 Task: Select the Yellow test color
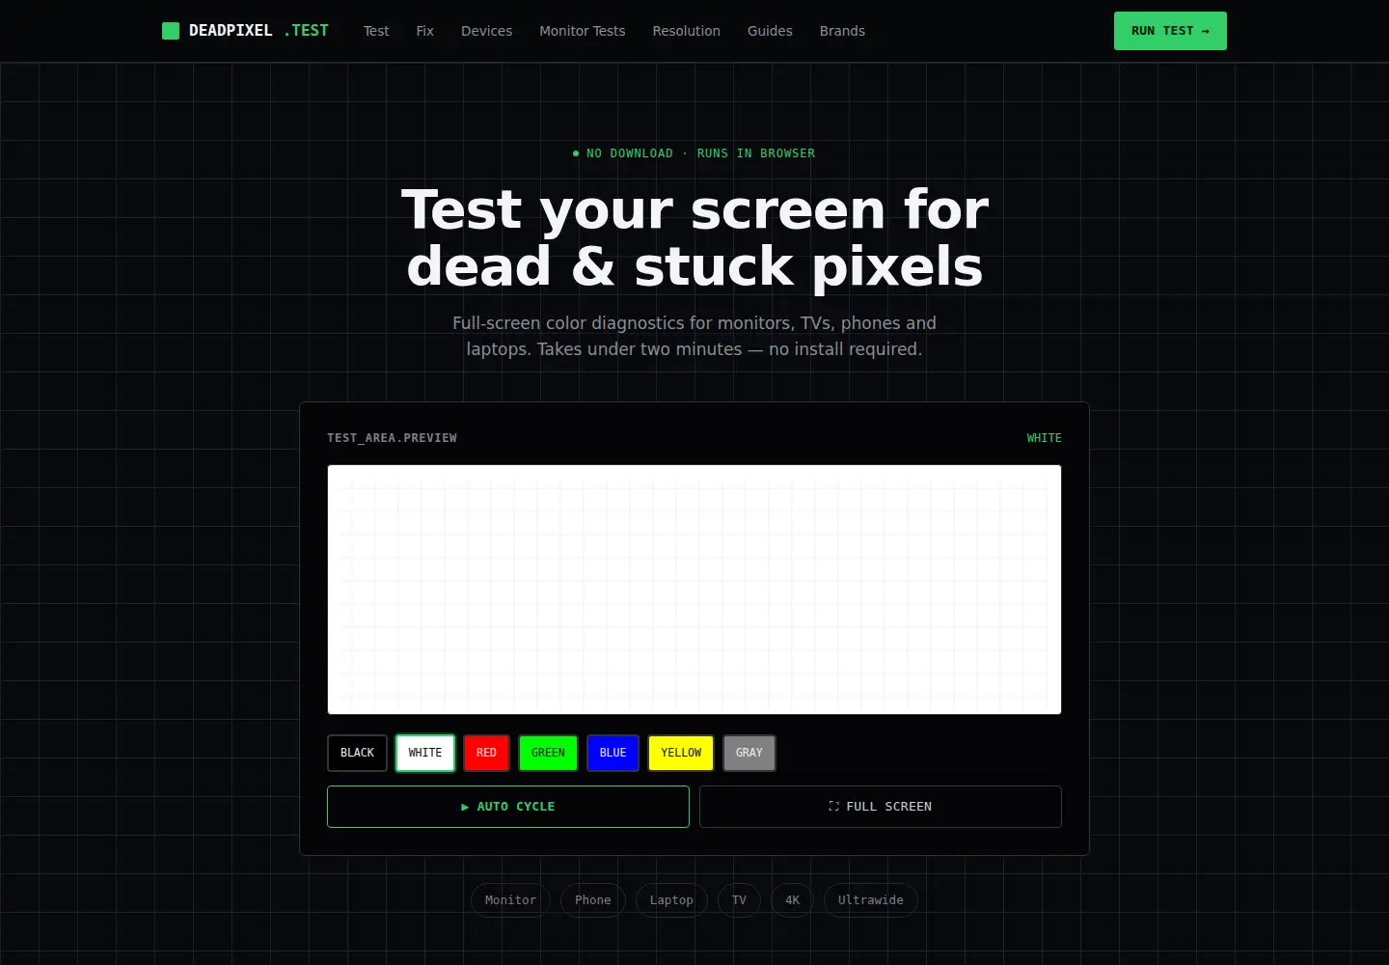click(681, 753)
